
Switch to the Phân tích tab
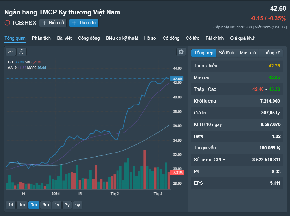pos(41,38)
